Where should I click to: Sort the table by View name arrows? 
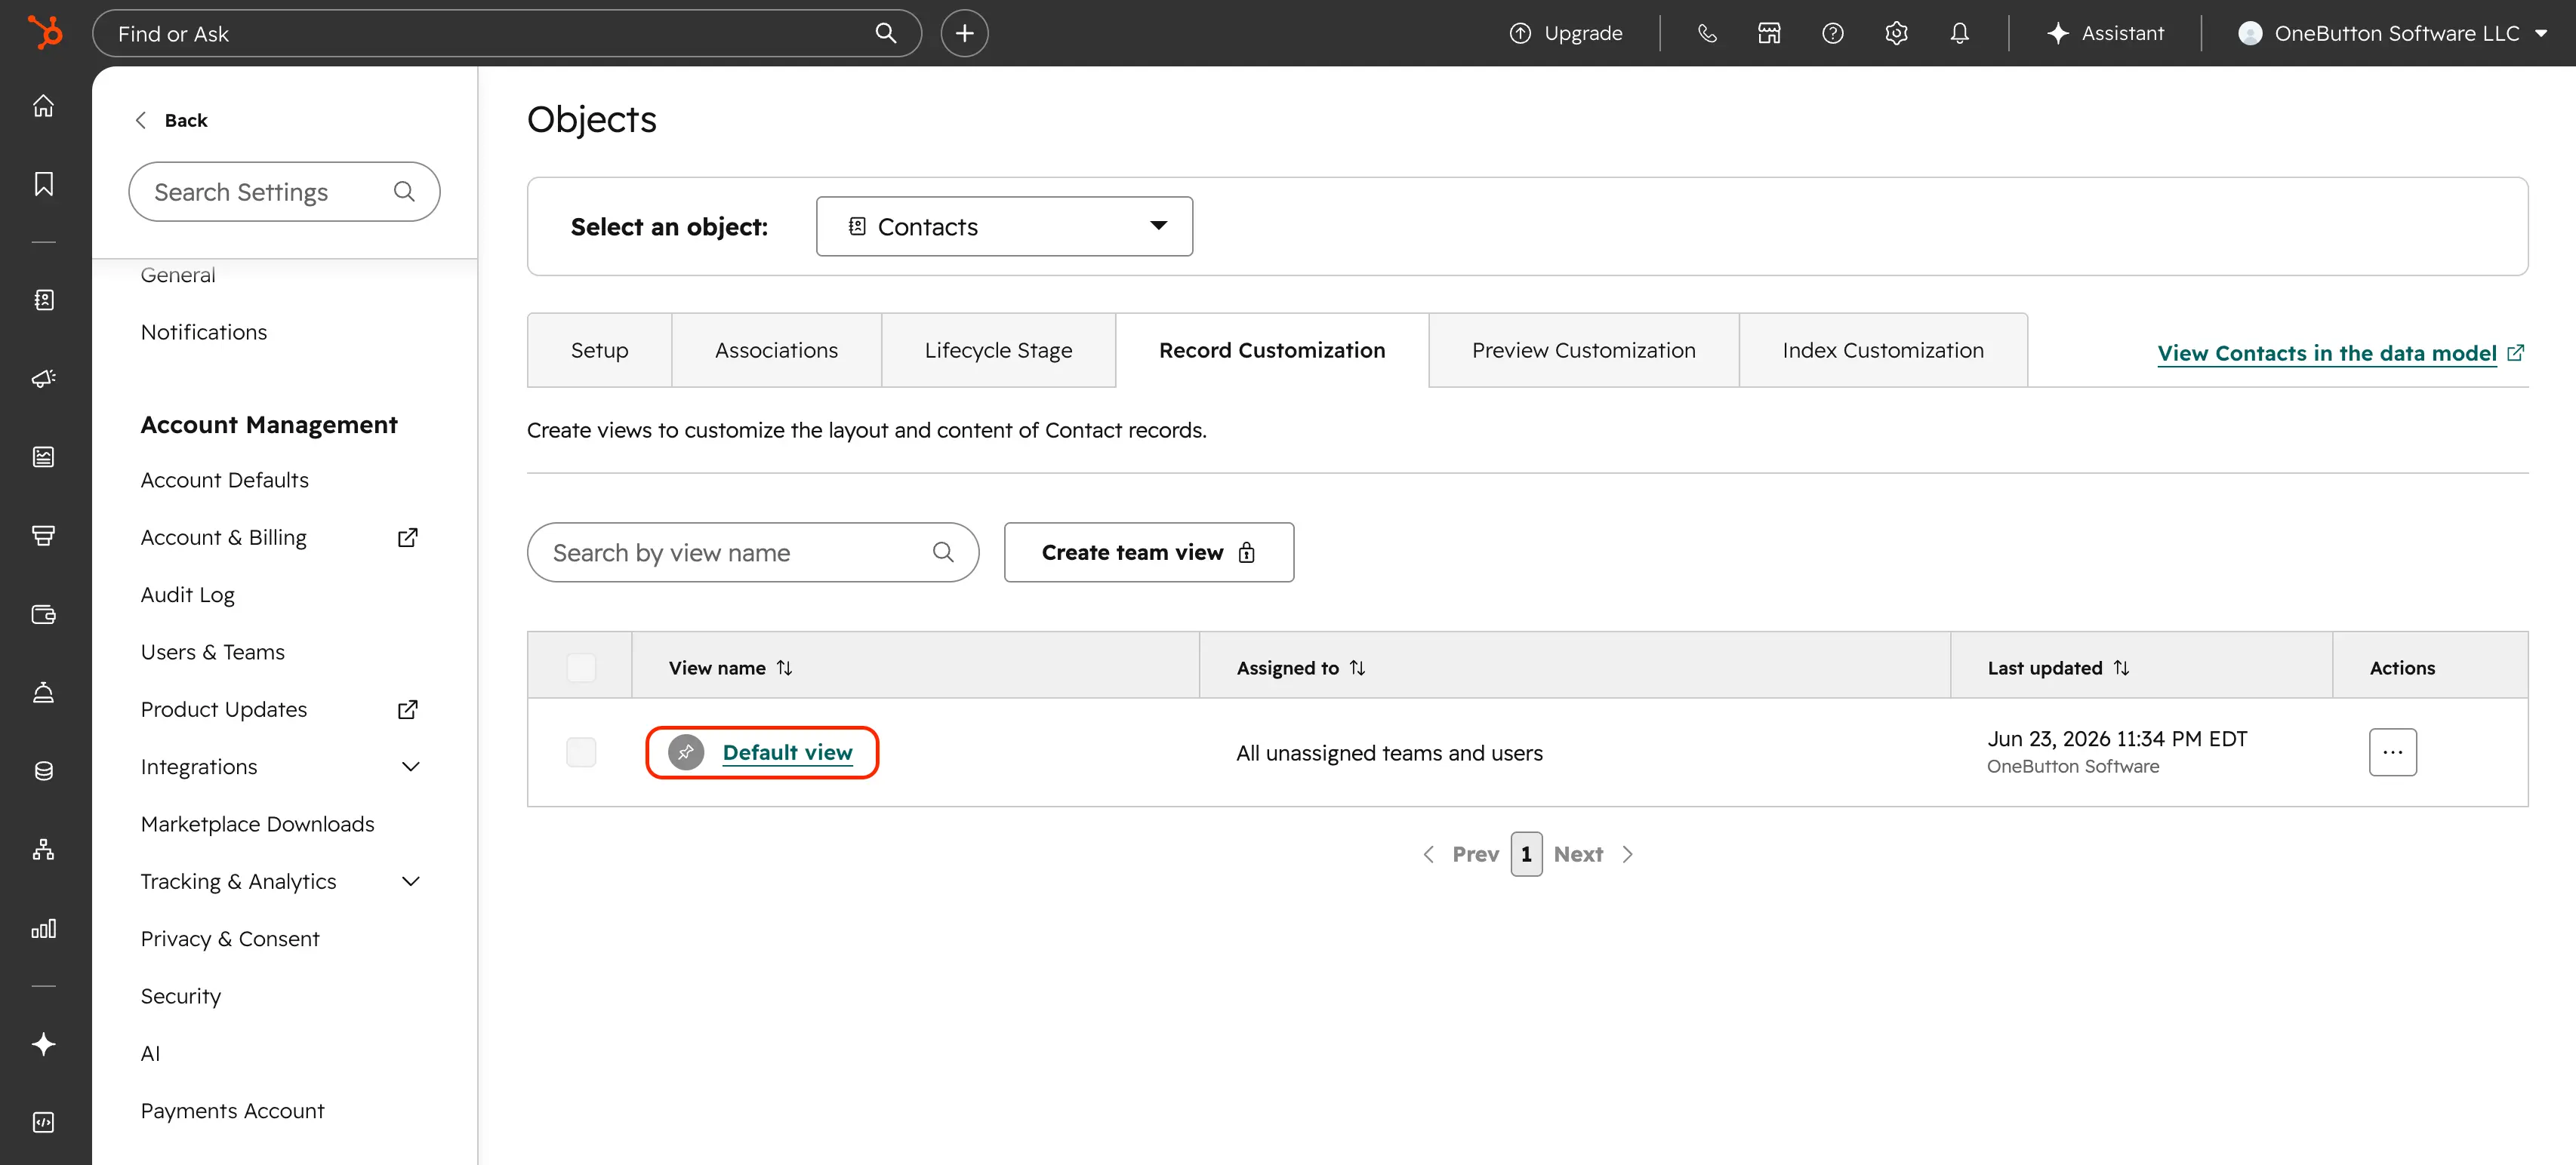coord(785,668)
